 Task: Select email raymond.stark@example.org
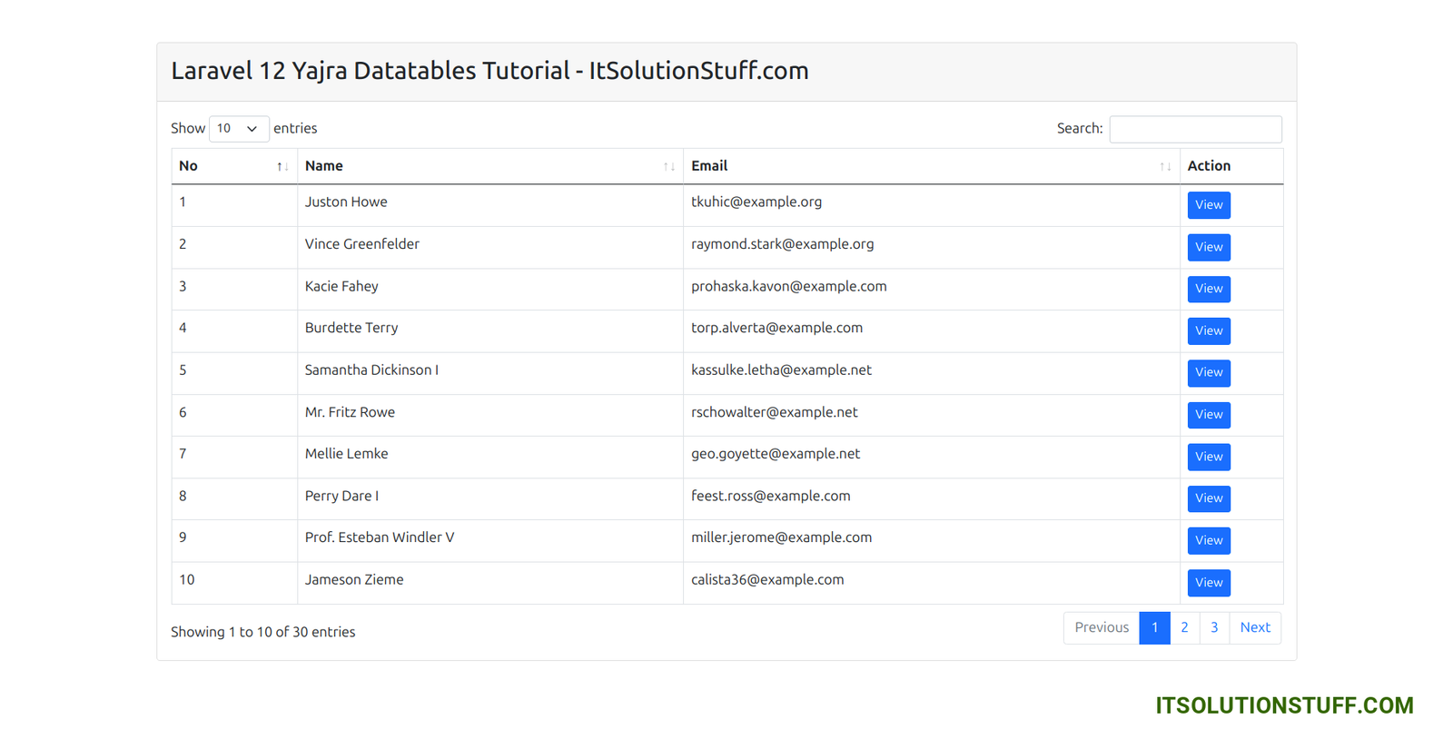tap(782, 244)
